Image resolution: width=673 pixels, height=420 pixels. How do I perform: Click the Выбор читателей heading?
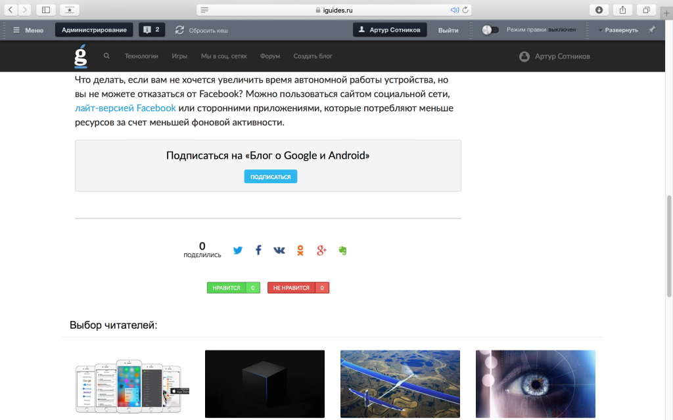[x=113, y=325]
